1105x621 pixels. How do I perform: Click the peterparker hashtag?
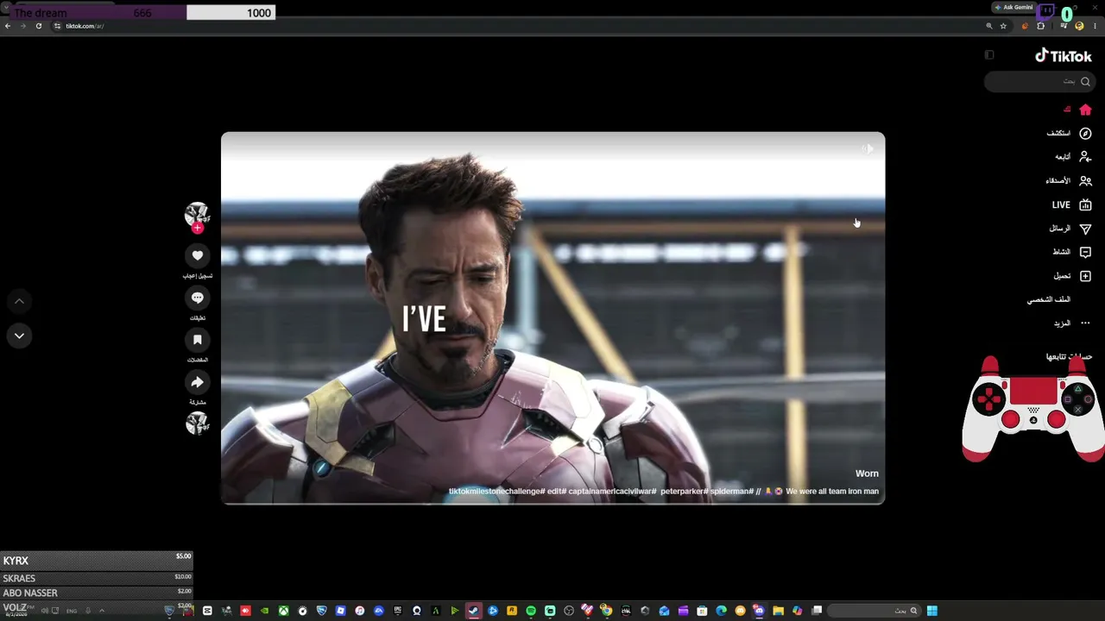[685, 492]
